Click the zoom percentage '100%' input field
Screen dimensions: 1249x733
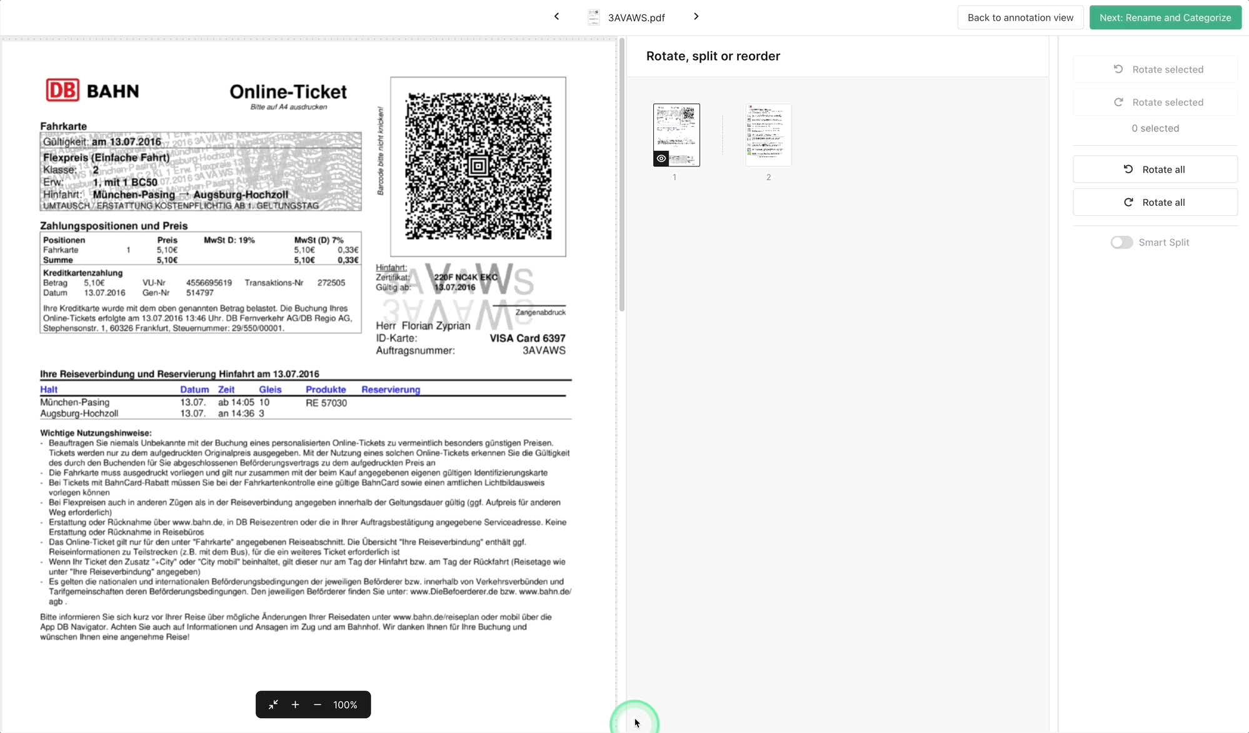pos(346,704)
